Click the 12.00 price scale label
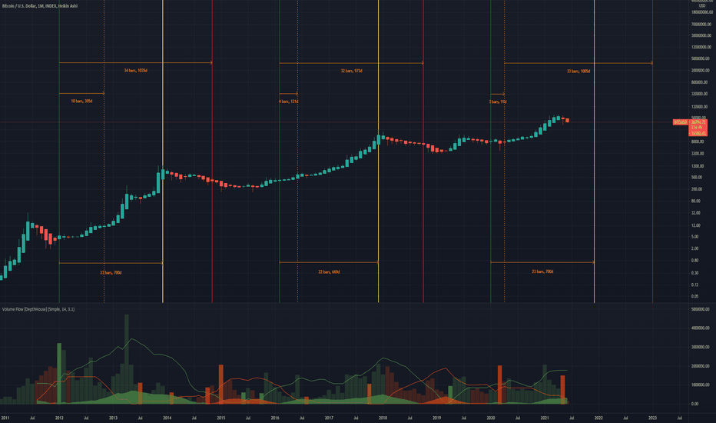Image resolution: width=716 pixels, height=423 pixels. pos(695,225)
